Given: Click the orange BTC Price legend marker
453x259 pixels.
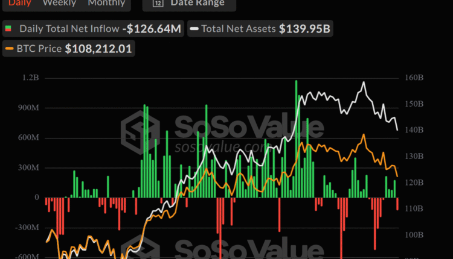Looking at the screenshot, I should point(10,48).
